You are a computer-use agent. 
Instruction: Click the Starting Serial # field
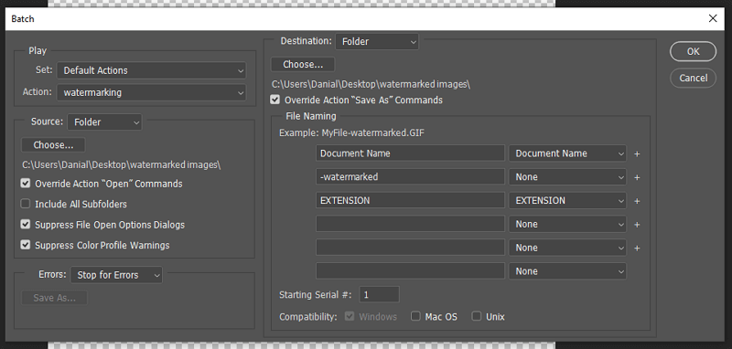click(x=379, y=294)
